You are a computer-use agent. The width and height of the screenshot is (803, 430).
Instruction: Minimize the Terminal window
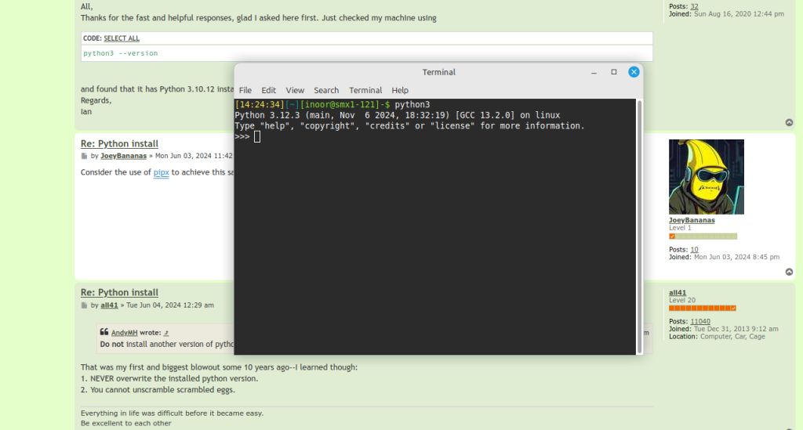tap(594, 72)
